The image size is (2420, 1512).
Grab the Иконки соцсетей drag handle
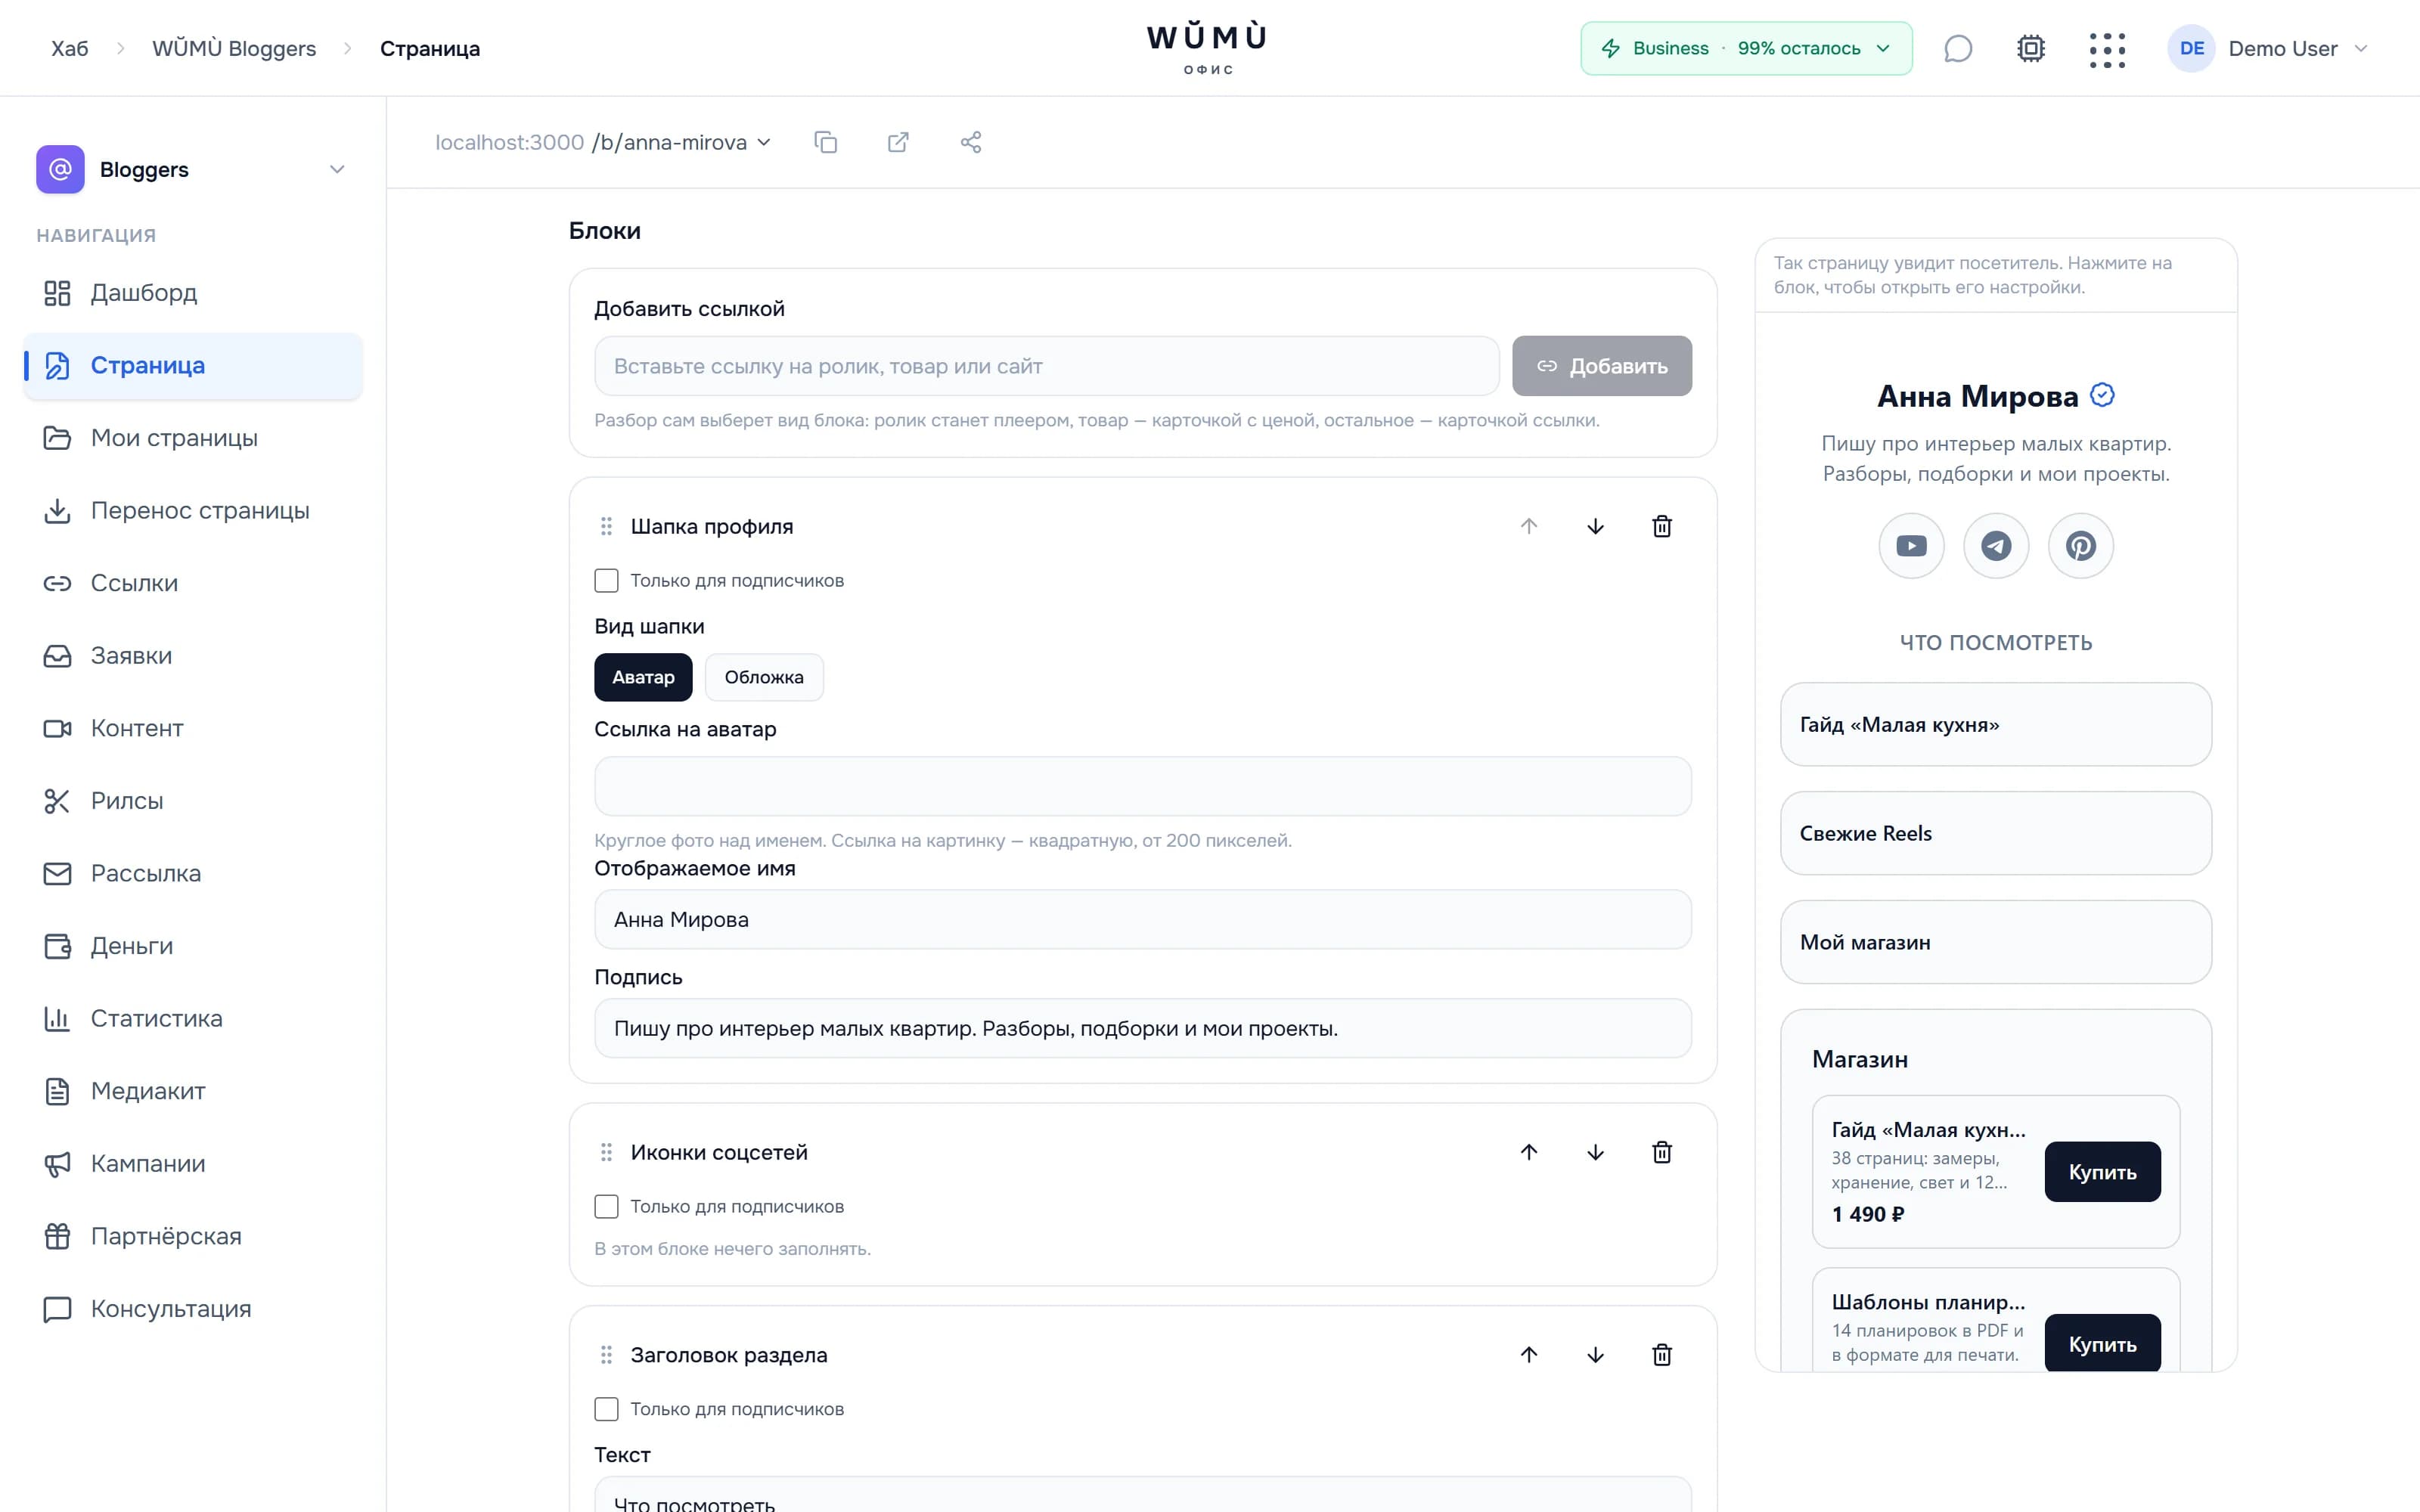(x=606, y=1152)
